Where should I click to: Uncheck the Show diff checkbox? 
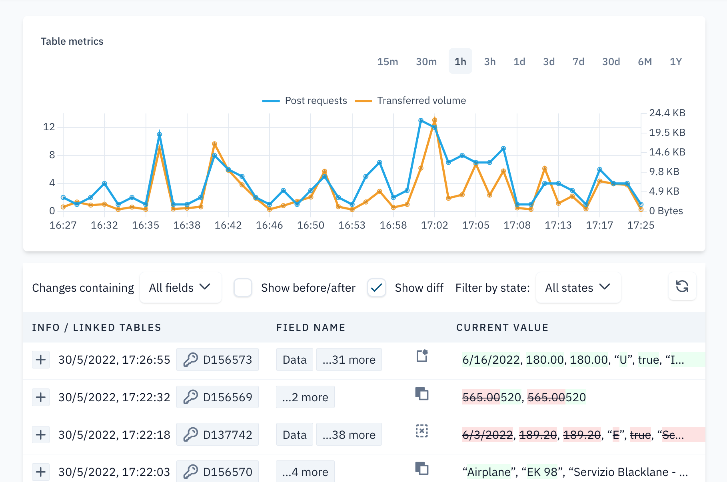pos(376,287)
